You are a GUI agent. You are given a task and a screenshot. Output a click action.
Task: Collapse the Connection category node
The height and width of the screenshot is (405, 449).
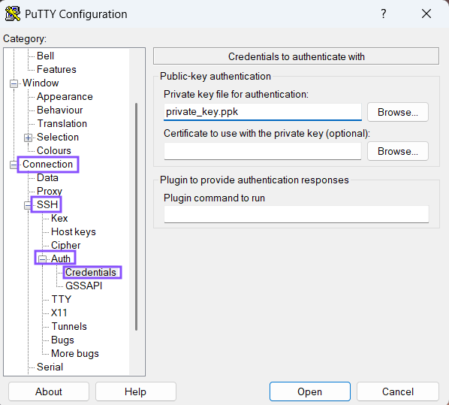14,165
